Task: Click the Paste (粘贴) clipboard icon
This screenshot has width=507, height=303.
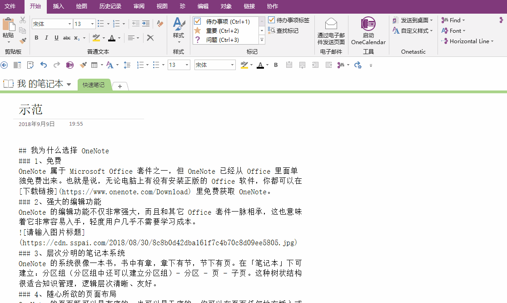Action: 9,25
